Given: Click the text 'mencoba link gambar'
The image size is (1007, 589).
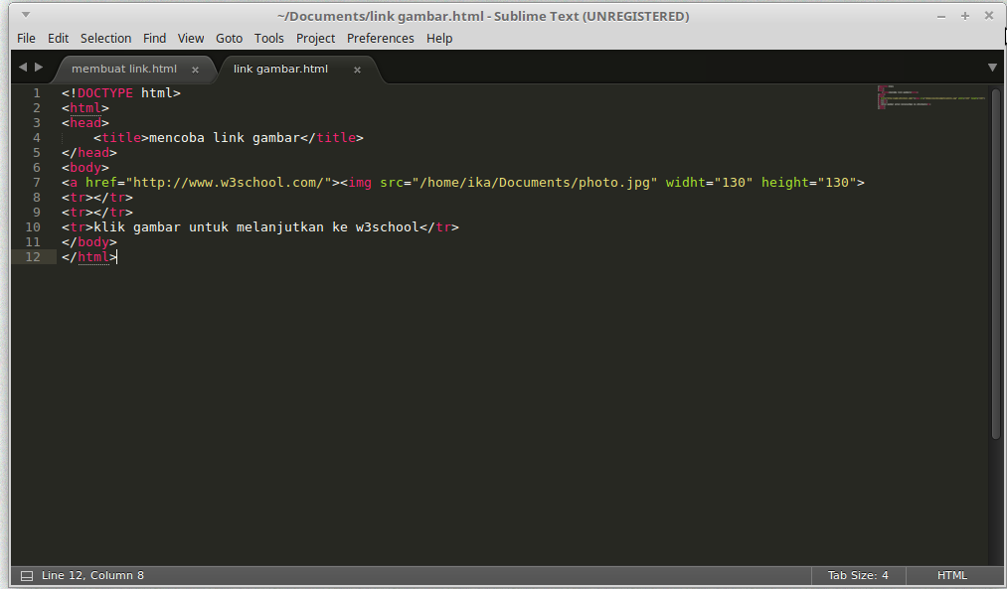Looking at the screenshot, I should [x=225, y=137].
